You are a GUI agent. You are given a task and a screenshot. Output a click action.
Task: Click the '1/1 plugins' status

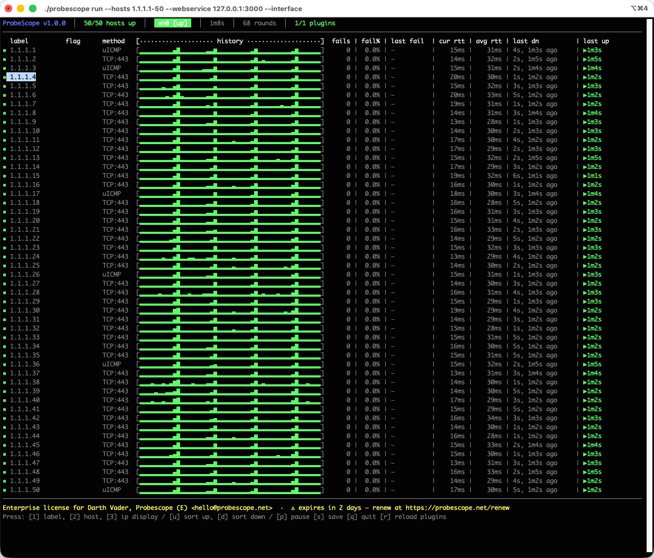click(x=315, y=23)
